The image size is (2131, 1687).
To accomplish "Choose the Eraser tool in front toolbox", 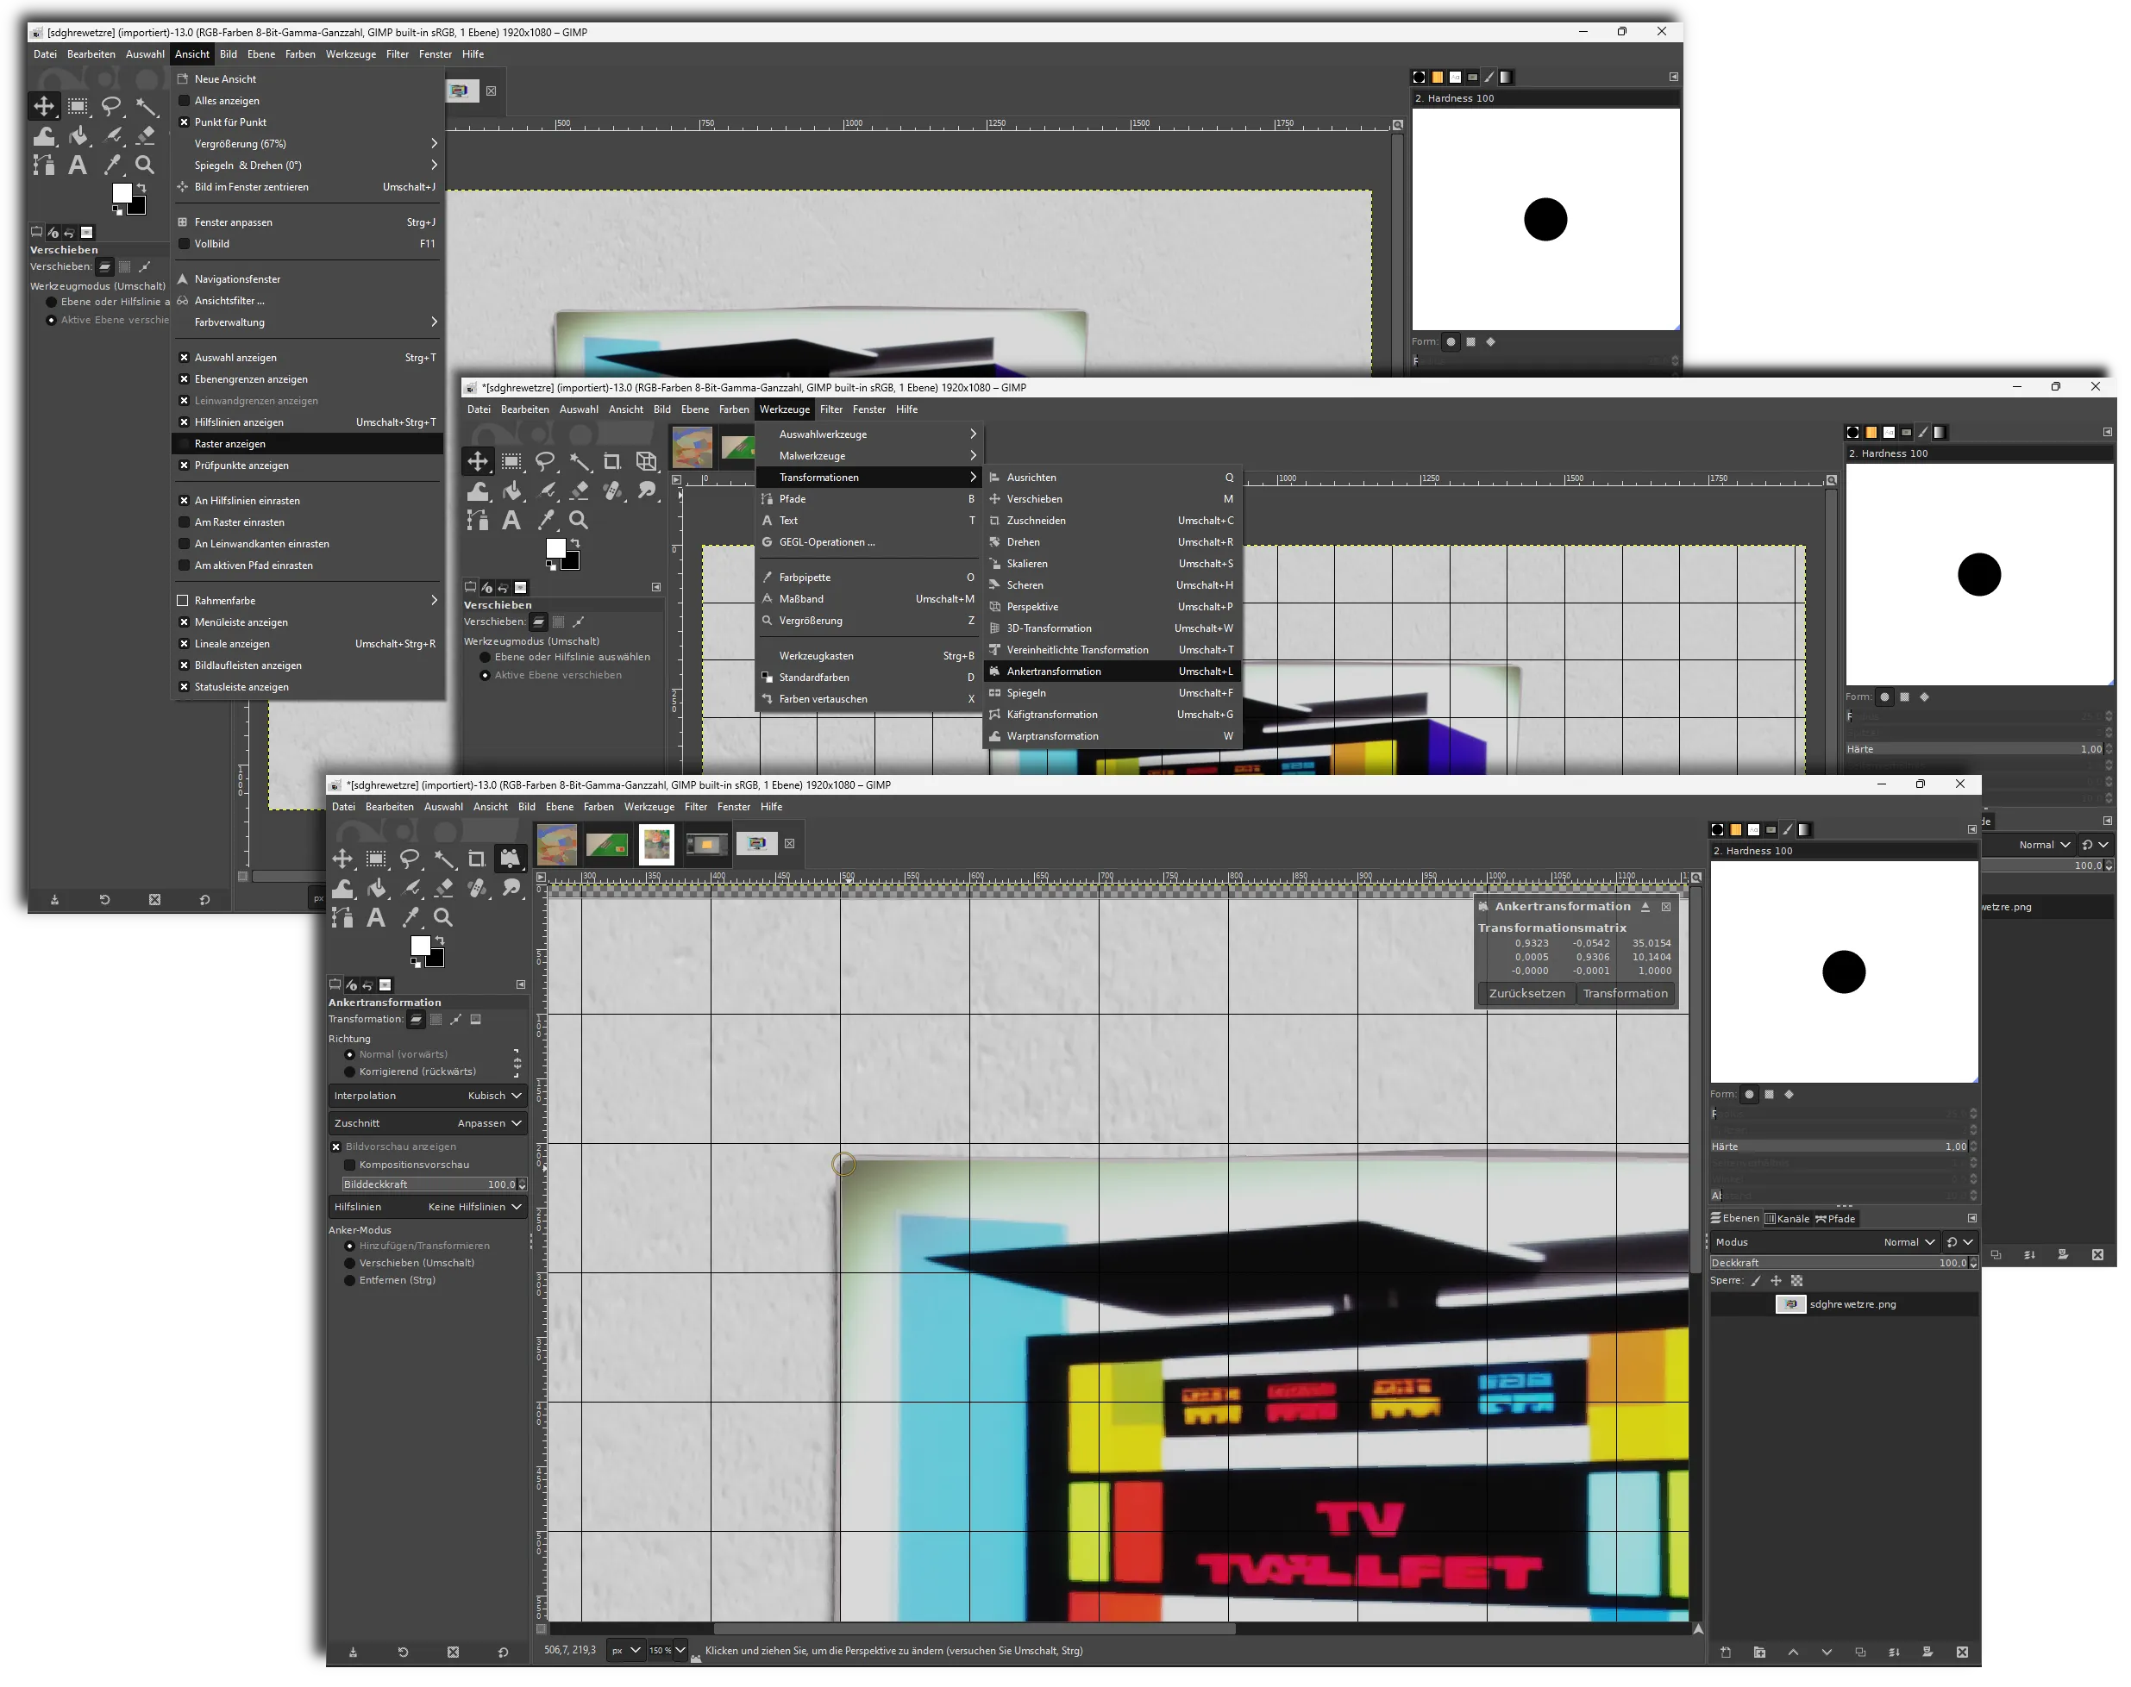I will coord(443,888).
